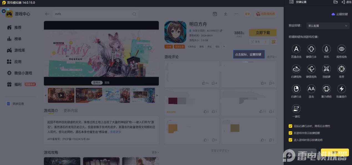Open the server selection dropdown under download
Image resolution: width=352 pixels, height=165 pixels.
[x=259, y=42]
